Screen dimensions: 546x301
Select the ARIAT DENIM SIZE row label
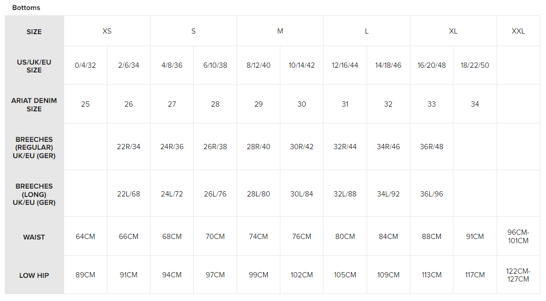click(34, 105)
